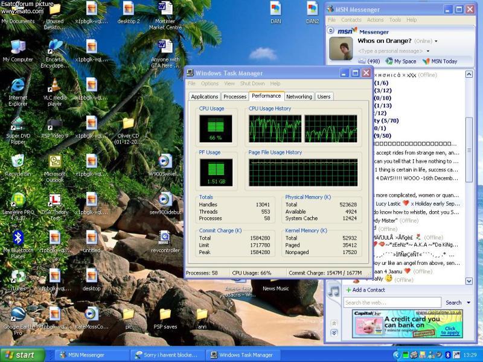
Task: Open the dropdown arrow next to Search
Action: (469, 303)
